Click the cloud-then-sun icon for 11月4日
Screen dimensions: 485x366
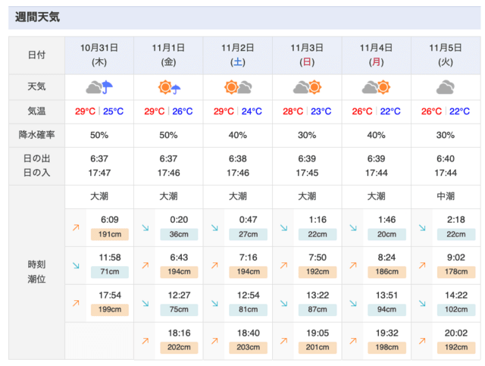click(x=376, y=87)
